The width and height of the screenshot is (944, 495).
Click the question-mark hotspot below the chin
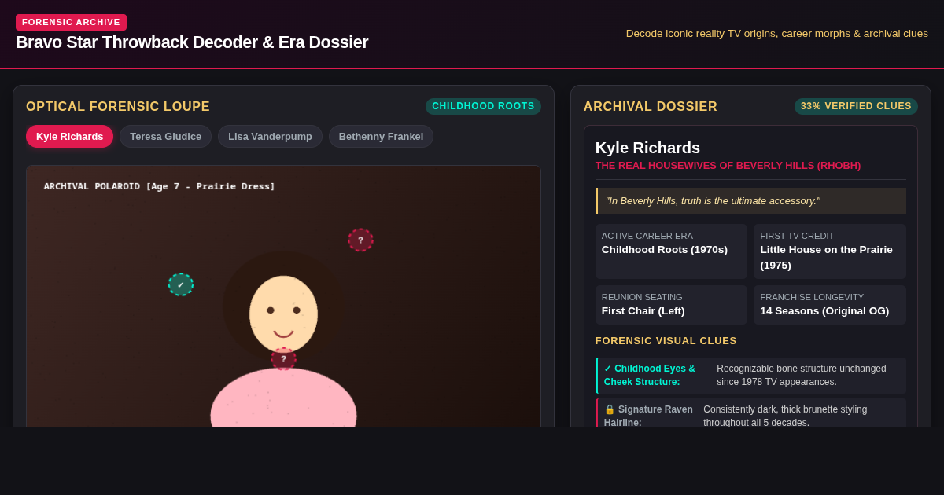click(x=283, y=359)
